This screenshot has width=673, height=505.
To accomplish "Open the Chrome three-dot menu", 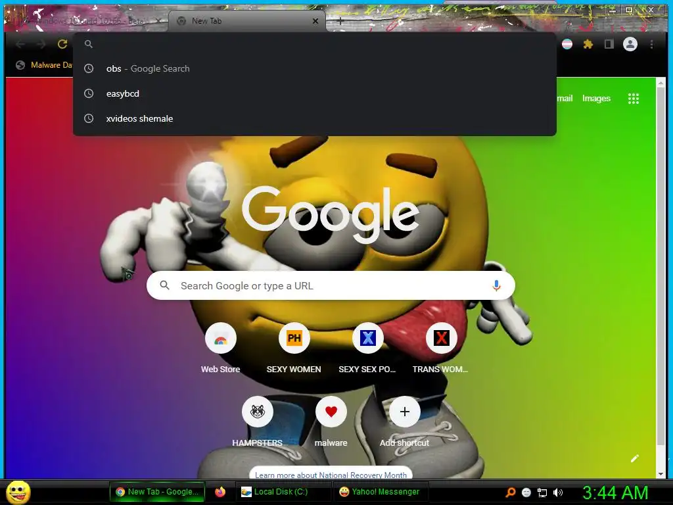I will coord(651,44).
